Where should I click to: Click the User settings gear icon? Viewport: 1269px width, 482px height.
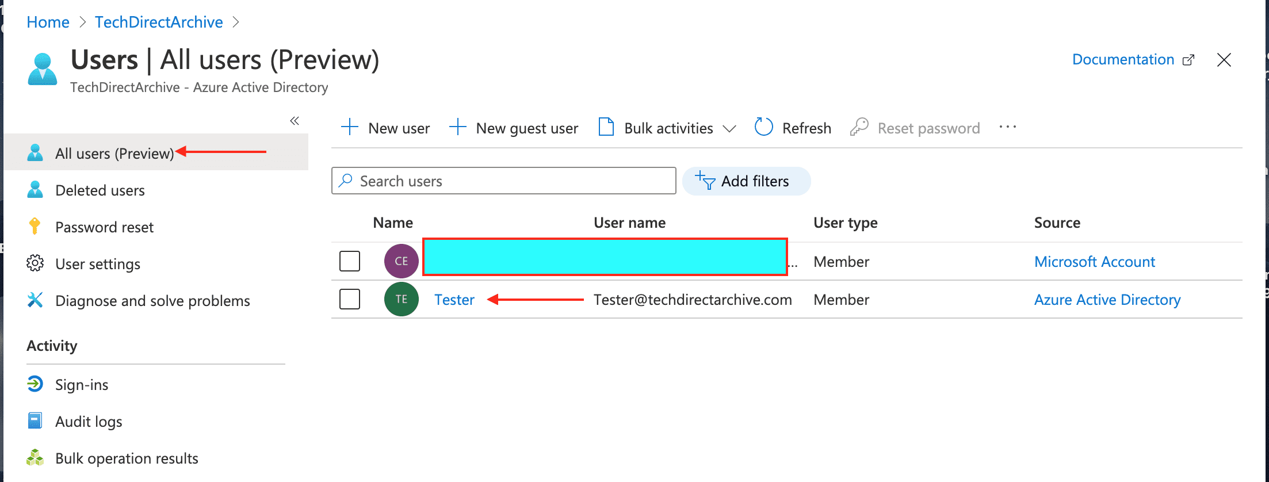tap(35, 263)
